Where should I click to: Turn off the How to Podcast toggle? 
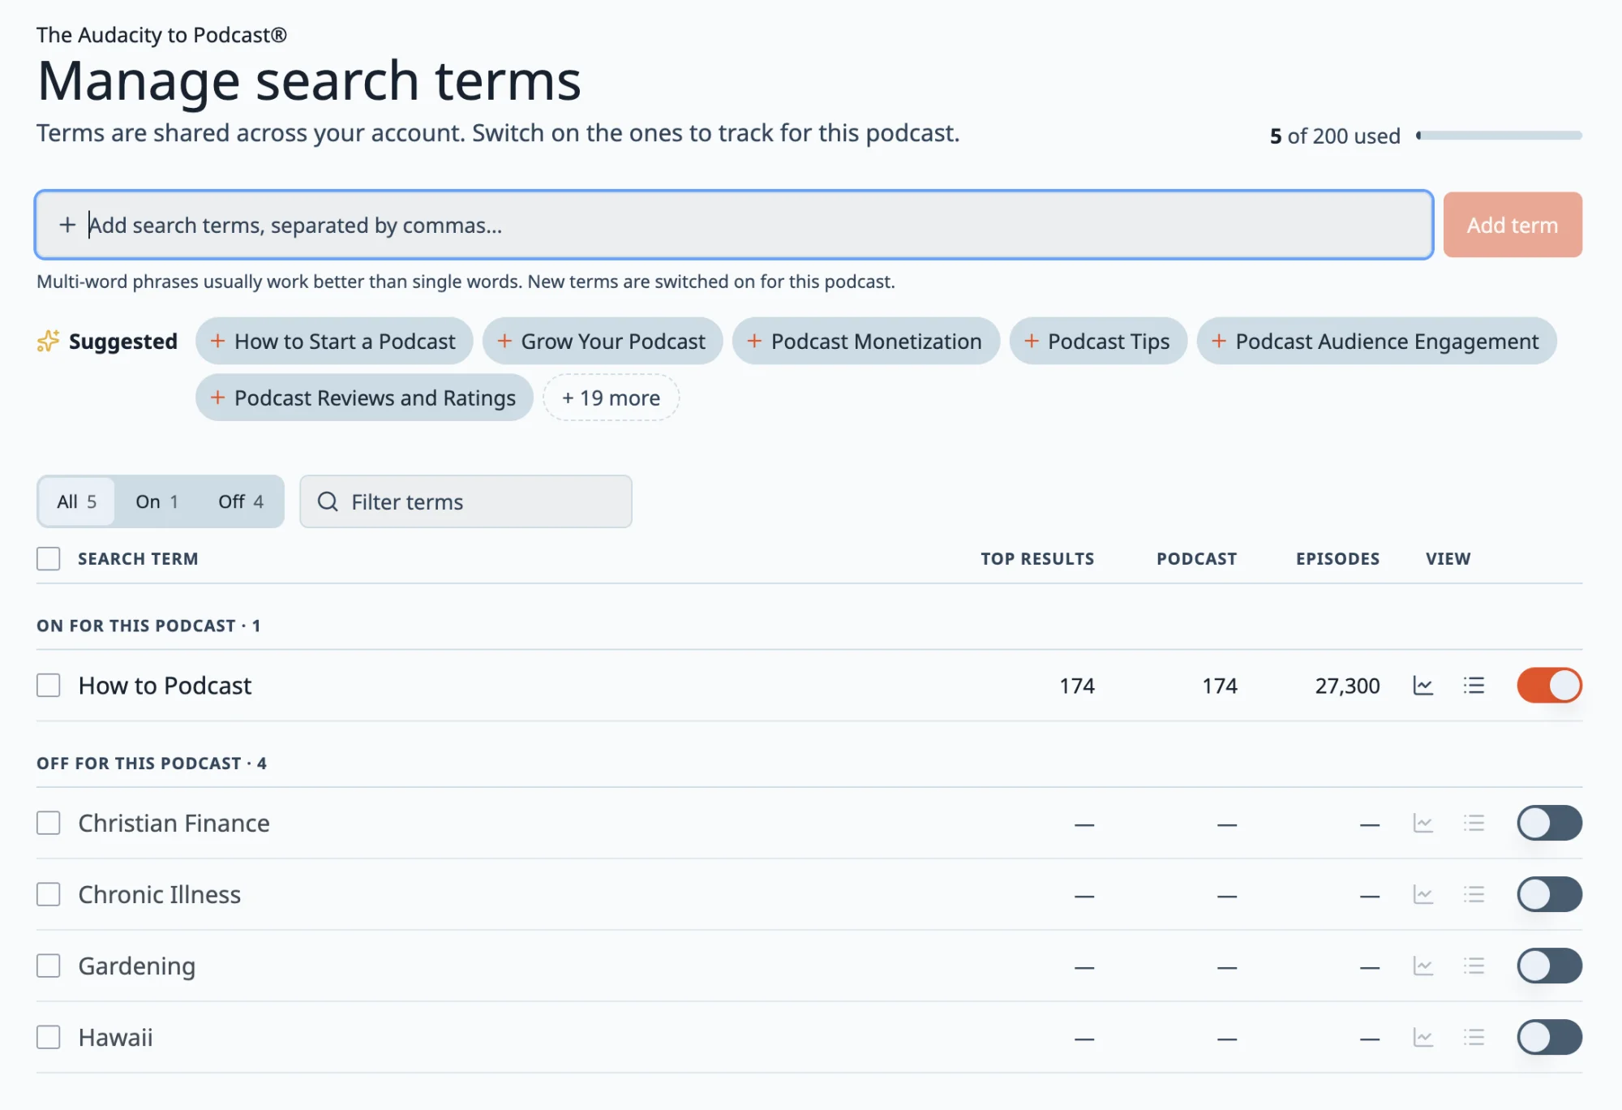coord(1549,686)
